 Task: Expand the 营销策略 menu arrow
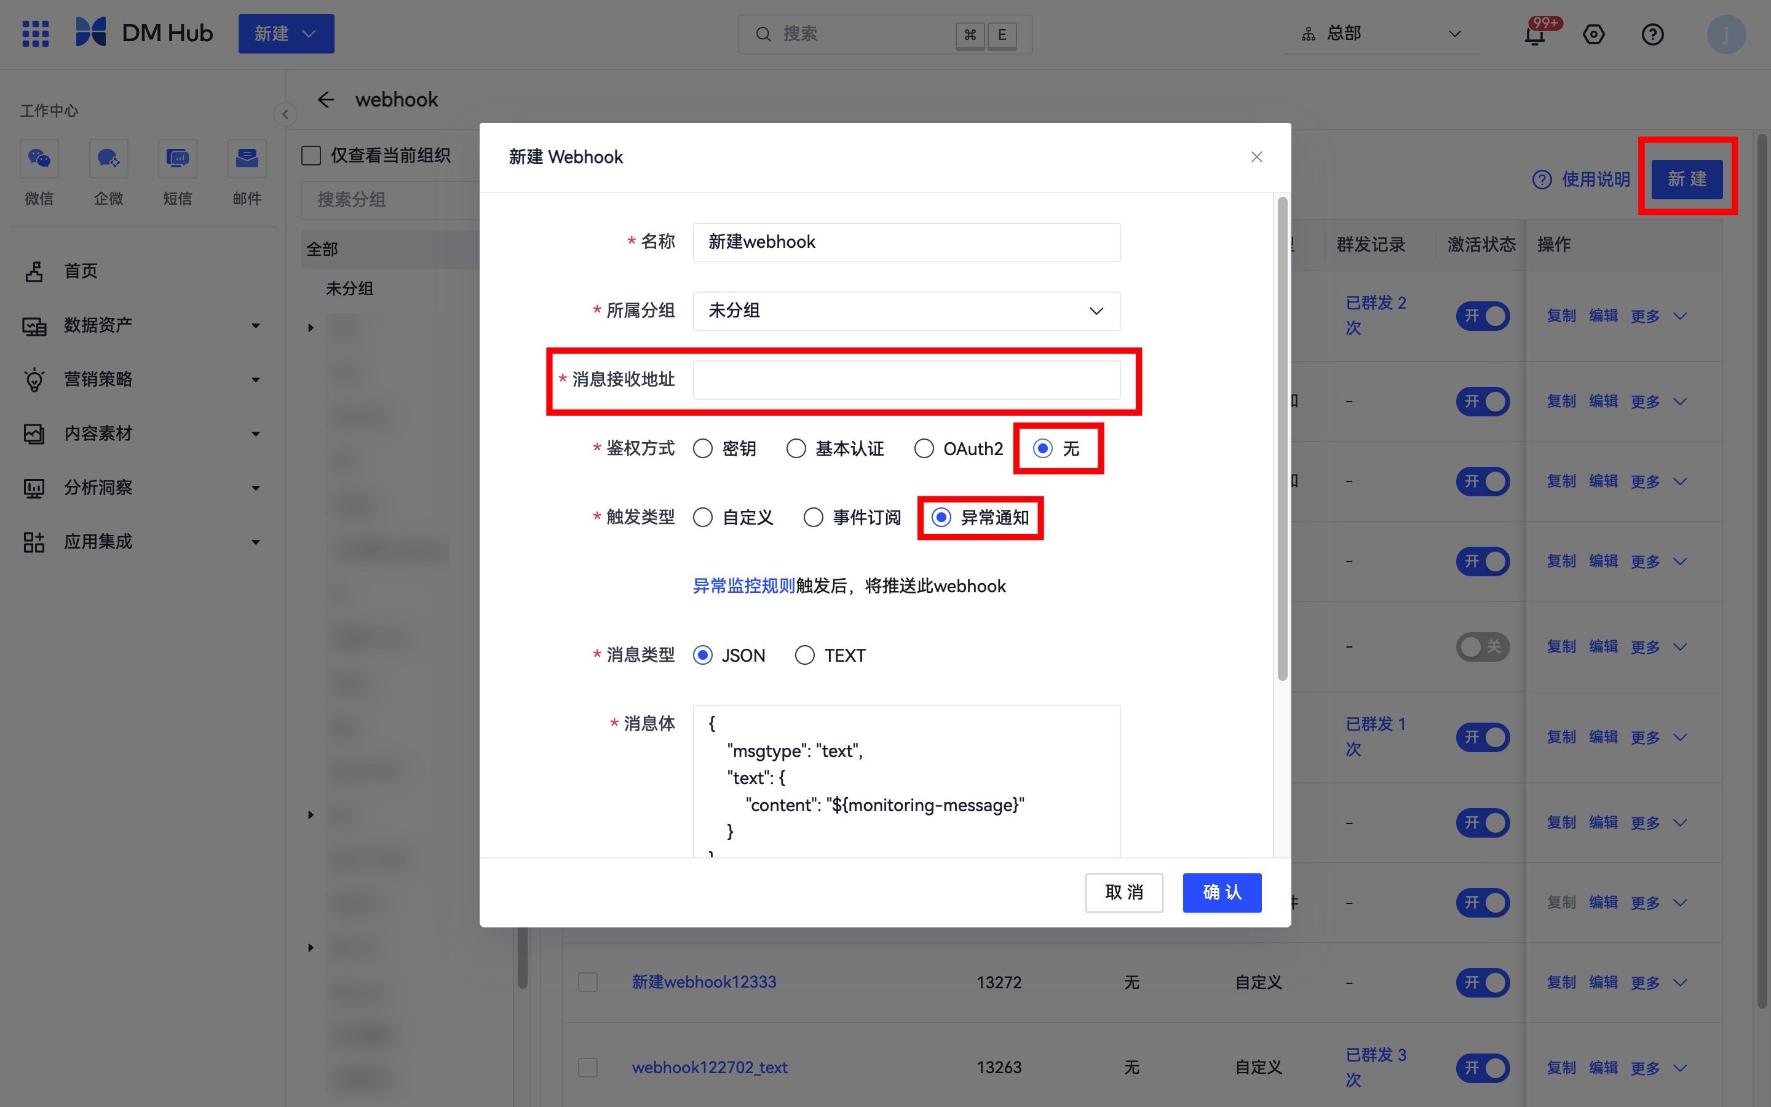pyautogui.click(x=255, y=380)
